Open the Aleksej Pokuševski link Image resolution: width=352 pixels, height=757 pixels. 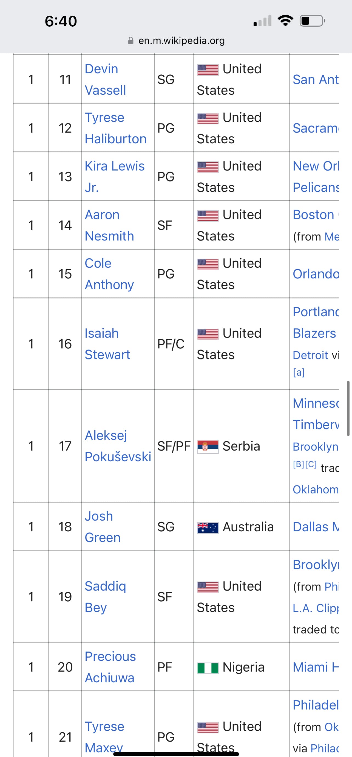[118, 446]
